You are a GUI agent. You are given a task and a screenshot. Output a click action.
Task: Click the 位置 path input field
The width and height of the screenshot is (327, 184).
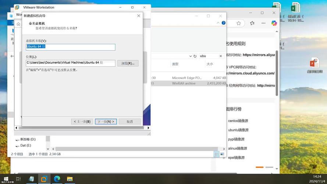(71, 63)
